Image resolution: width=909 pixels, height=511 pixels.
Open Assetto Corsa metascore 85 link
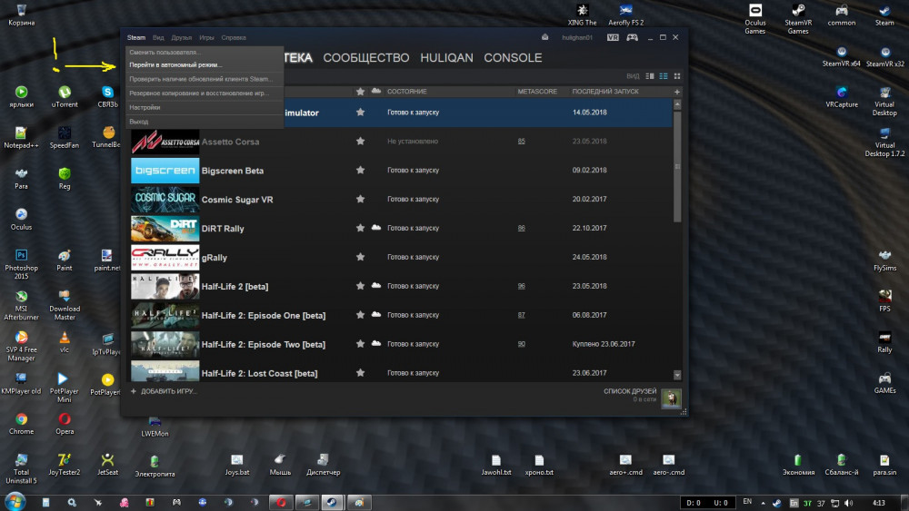521,142
